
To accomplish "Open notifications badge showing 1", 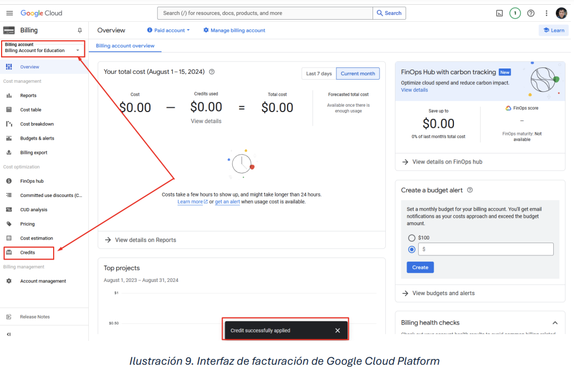I will click(515, 13).
